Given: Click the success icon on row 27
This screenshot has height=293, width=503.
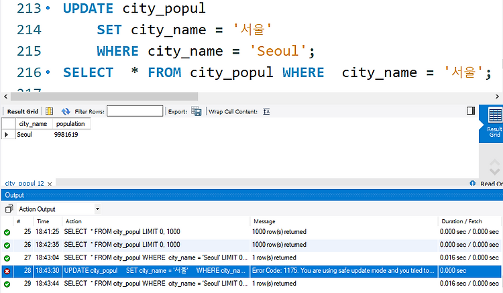Looking at the screenshot, I should coord(7,258).
